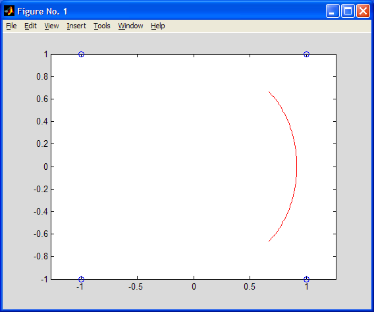Open the View menu

tap(51, 26)
